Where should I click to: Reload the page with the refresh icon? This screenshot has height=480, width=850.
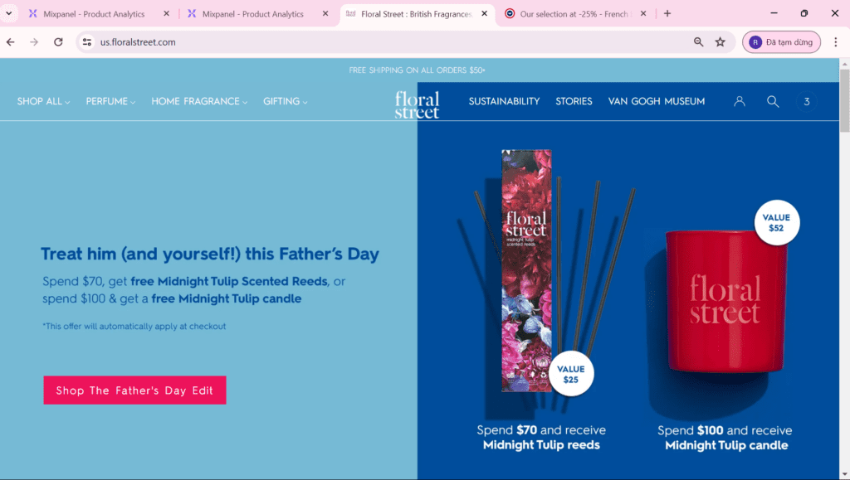[58, 42]
